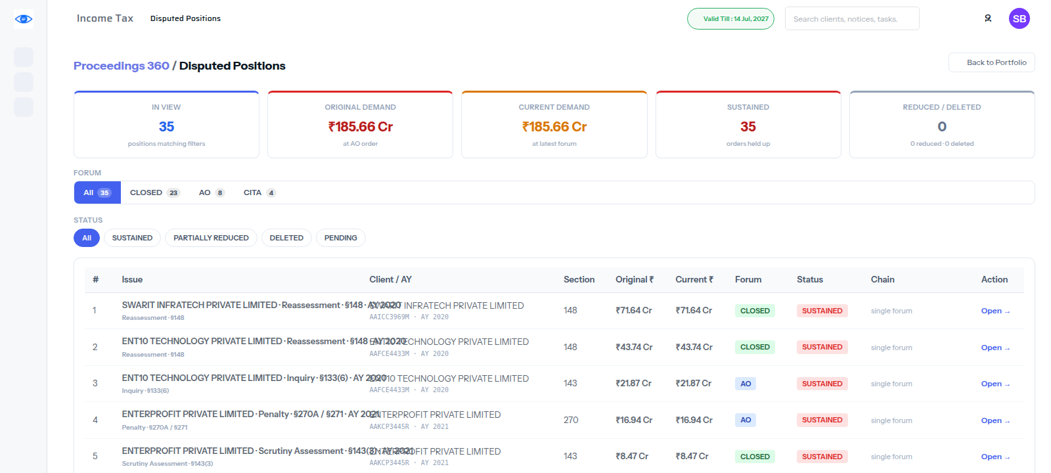Open the ENT10 TECHNOLOGY Reassessment row 2
Screen dimensions: 1051x473
tap(995, 348)
